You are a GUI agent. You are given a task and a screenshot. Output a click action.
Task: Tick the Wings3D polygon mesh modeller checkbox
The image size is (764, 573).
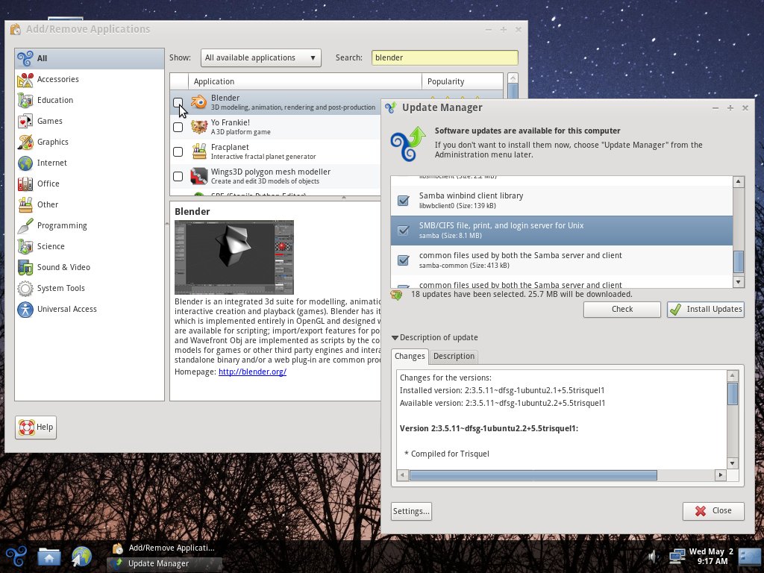coord(178,176)
